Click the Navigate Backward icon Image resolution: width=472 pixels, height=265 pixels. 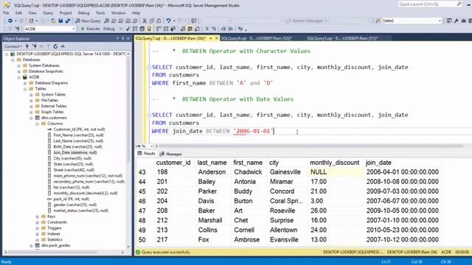point(10,21)
